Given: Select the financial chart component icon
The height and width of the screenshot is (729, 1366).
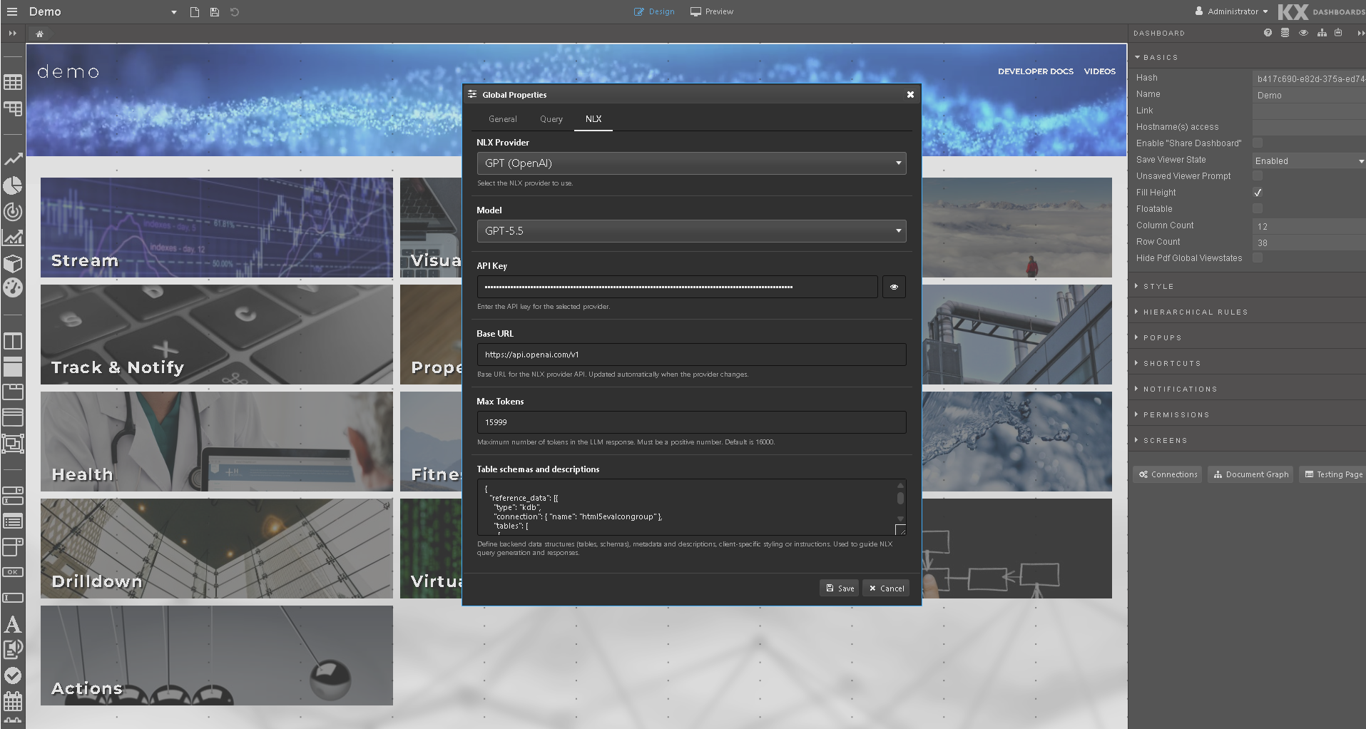Looking at the screenshot, I should (x=13, y=238).
